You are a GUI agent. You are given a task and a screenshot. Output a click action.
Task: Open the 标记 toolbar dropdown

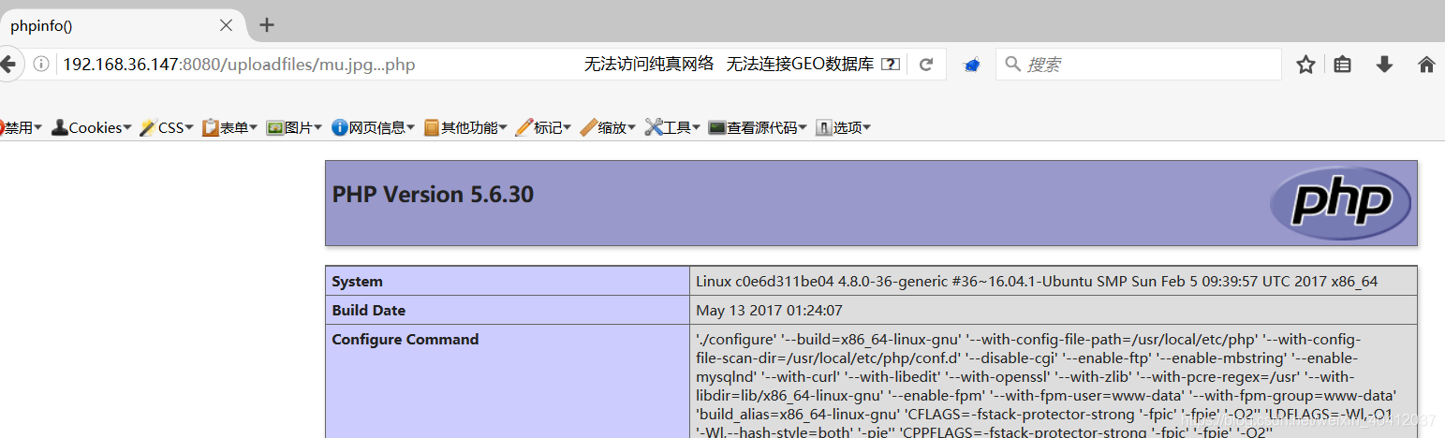tap(544, 128)
